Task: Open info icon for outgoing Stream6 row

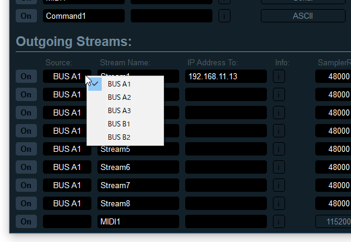Action: (x=279, y=167)
